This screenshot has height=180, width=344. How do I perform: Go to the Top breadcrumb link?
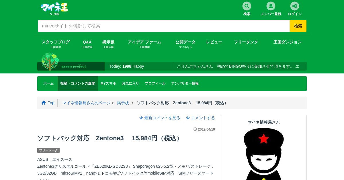click(51, 103)
